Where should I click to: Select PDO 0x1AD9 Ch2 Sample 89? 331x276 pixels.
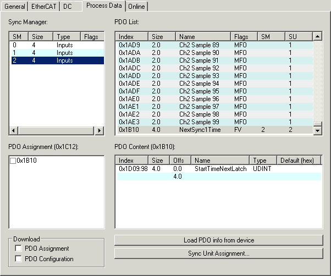click(215, 45)
